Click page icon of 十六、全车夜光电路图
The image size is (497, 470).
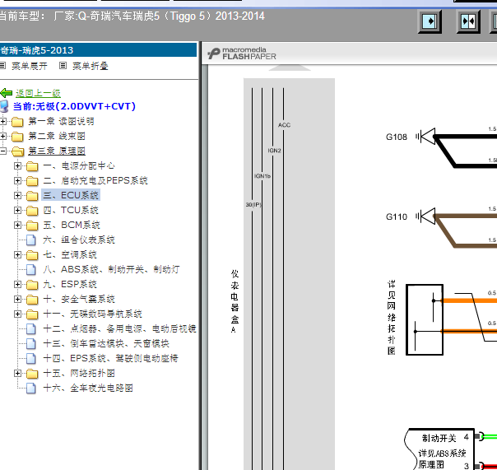point(31,388)
